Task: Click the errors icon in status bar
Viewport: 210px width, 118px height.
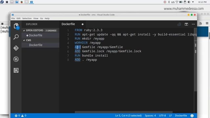Action: 16,116
